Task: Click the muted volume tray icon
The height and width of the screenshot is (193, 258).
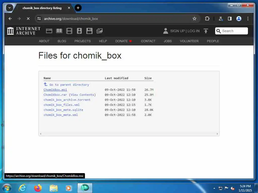Action: 233,188
